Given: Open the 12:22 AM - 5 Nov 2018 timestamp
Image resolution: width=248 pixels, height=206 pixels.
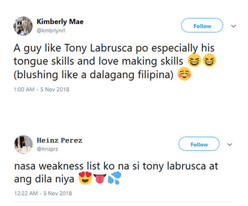Looking at the screenshot, I should point(43,193).
